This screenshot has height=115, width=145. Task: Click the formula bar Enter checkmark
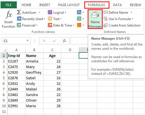coord(54,41)
